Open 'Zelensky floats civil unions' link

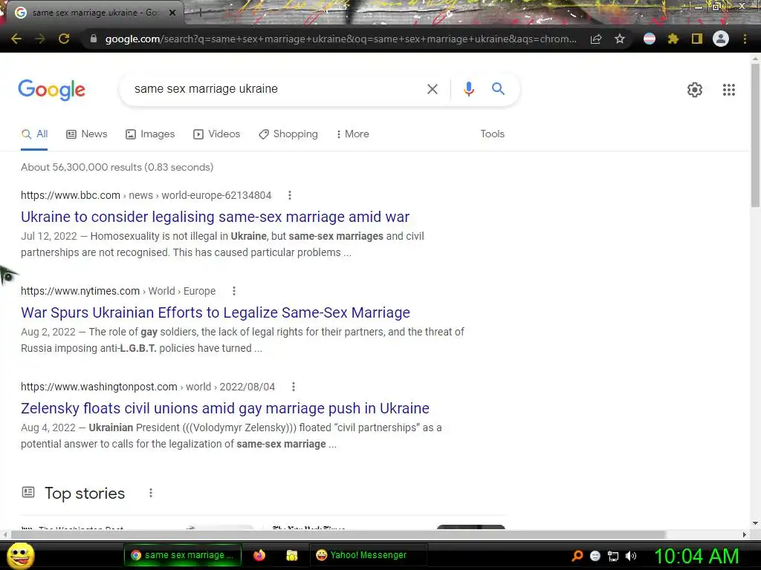point(224,408)
